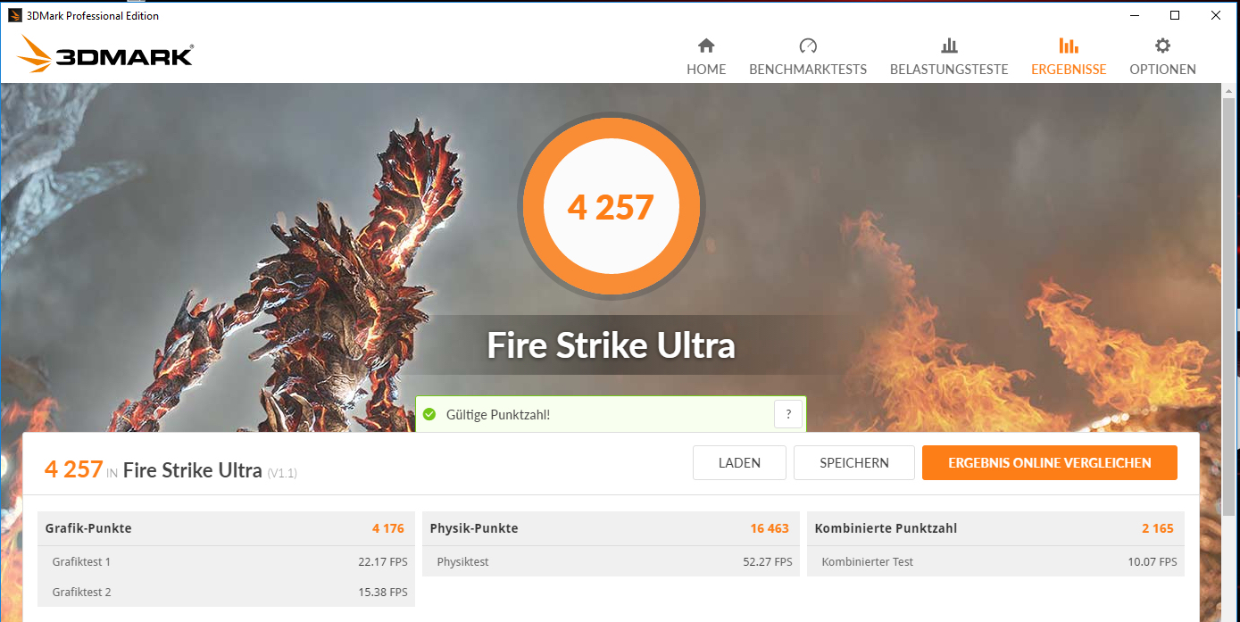Click the 3DMark Professional Edition window title
The height and width of the screenshot is (622, 1240).
(x=93, y=15)
